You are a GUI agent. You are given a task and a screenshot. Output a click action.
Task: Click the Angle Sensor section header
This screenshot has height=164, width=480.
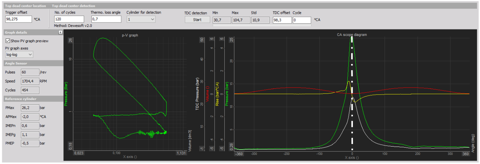click(x=33, y=63)
